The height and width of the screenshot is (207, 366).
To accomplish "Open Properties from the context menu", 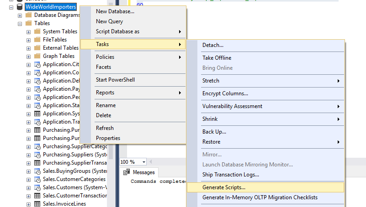I will (x=108, y=138).
